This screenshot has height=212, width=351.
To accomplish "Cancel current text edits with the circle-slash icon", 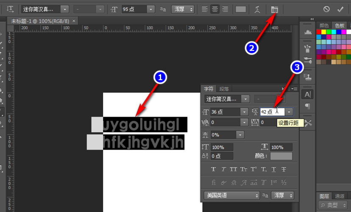I will [x=326, y=9].
